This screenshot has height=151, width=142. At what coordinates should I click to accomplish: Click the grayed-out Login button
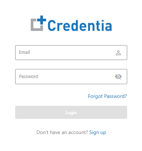(71, 112)
